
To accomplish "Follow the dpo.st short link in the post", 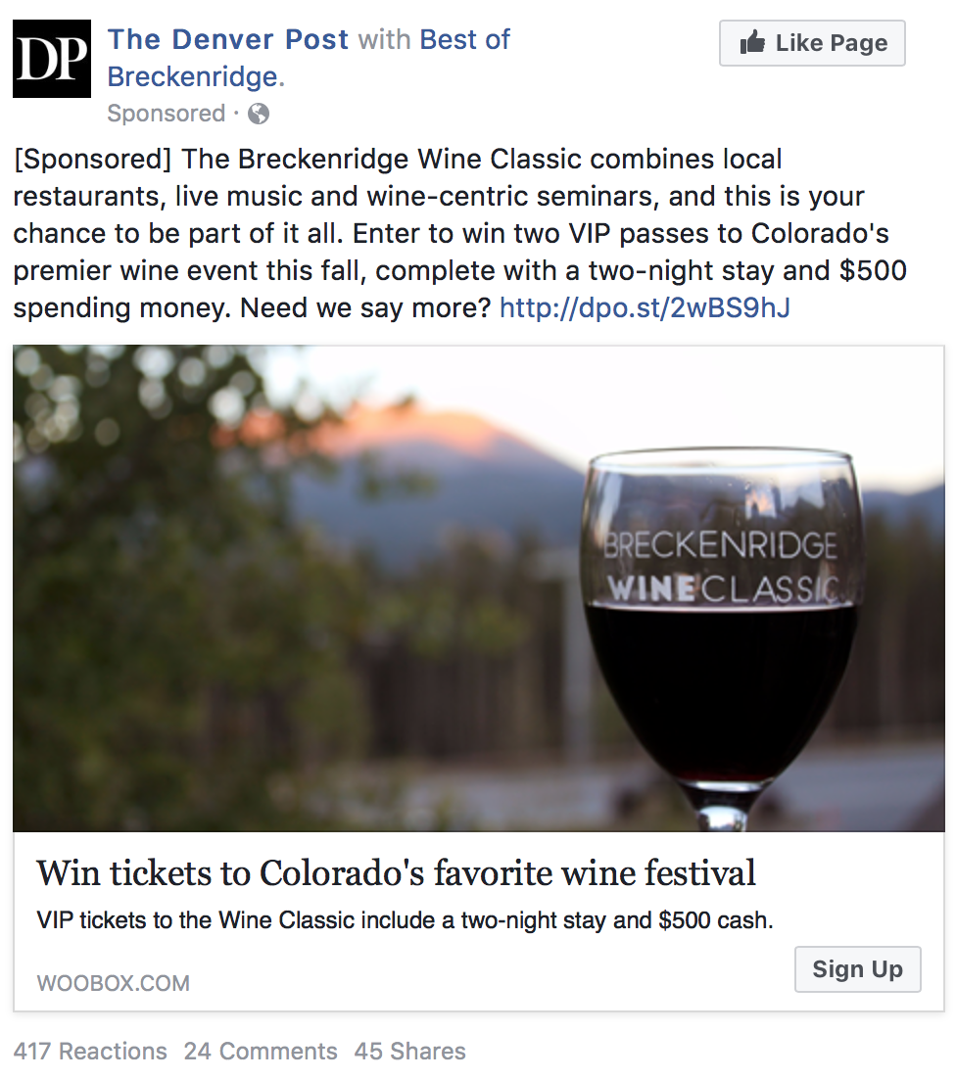I will click(645, 308).
